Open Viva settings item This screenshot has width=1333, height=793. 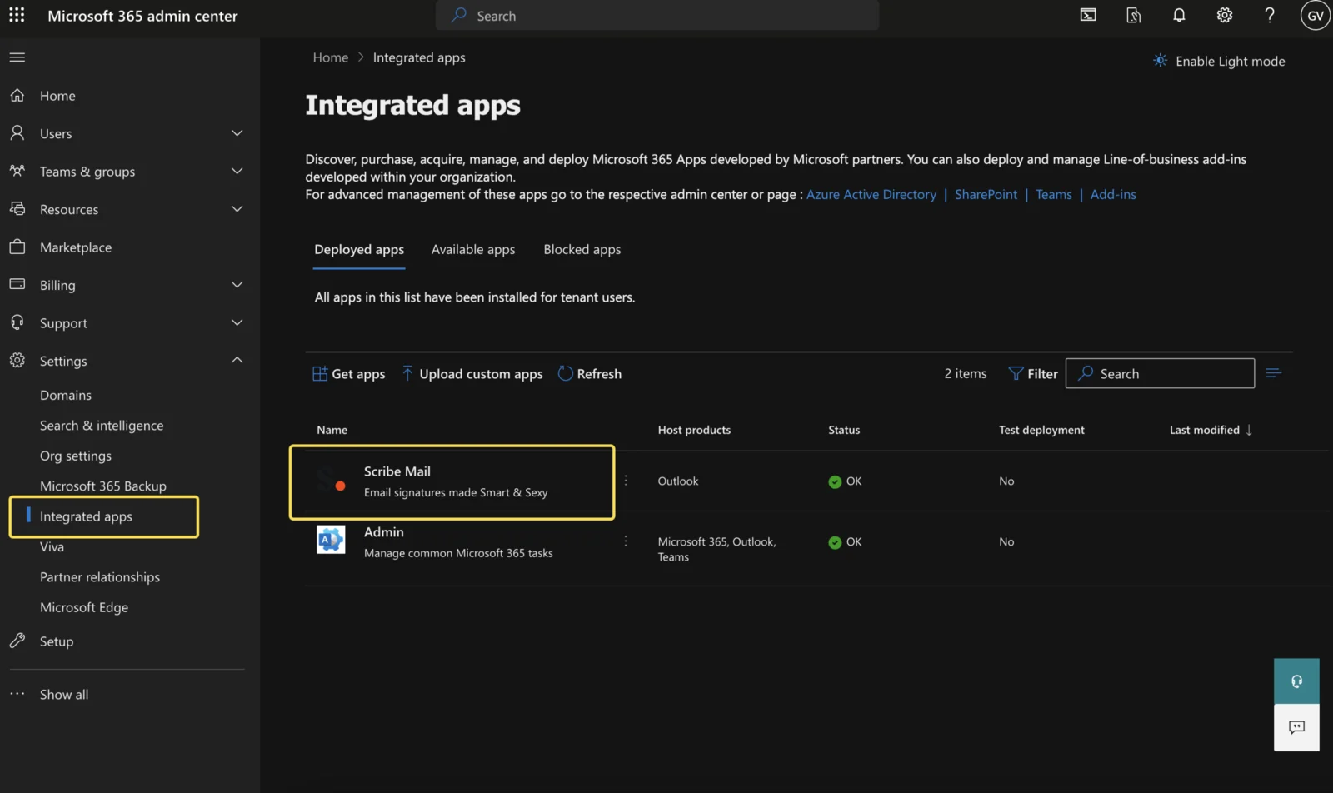pyautogui.click(x=52, y=546)
